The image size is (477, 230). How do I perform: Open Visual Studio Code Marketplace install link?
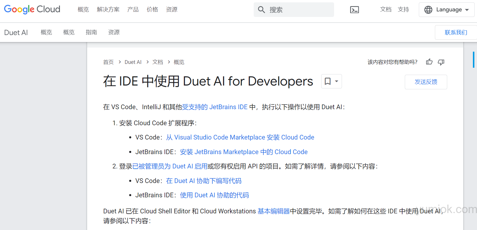240,137
